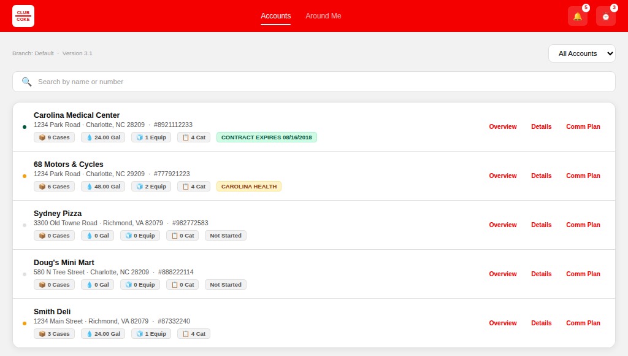The height and width of the screenshot is (356, 628).
Task: Click Sydney Pizza's 0 Equip cube icon
Action: pyautogui.click(x=129, y=236)
